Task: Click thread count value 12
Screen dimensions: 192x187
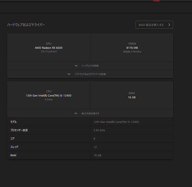Action: pos(95,147)
